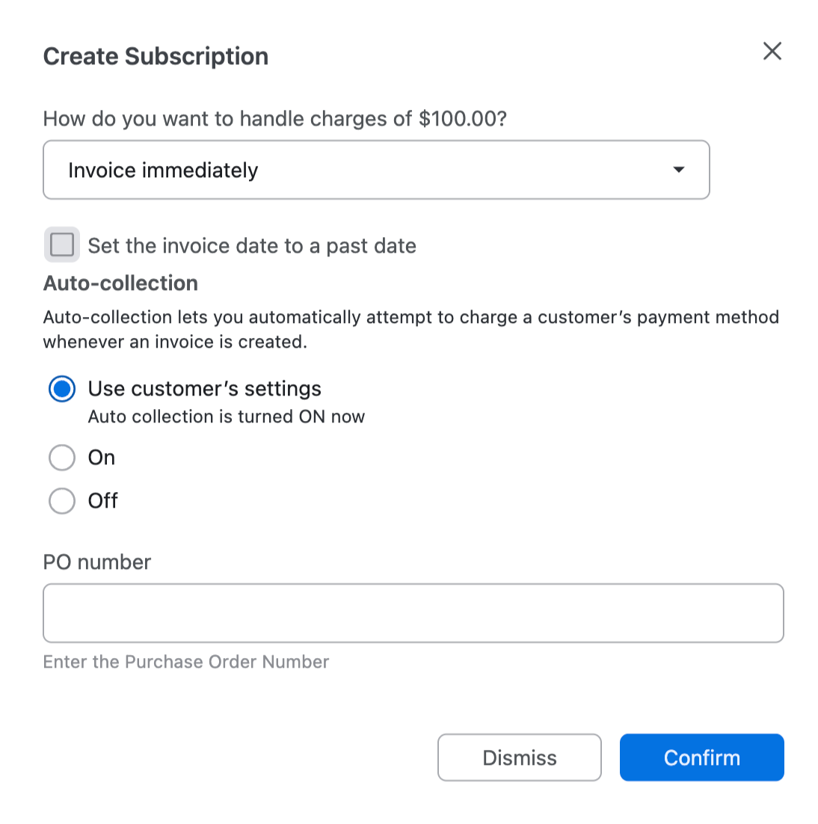Click the PO number field label
Viewport: 818px width, 824px height.
coord(97,562)
